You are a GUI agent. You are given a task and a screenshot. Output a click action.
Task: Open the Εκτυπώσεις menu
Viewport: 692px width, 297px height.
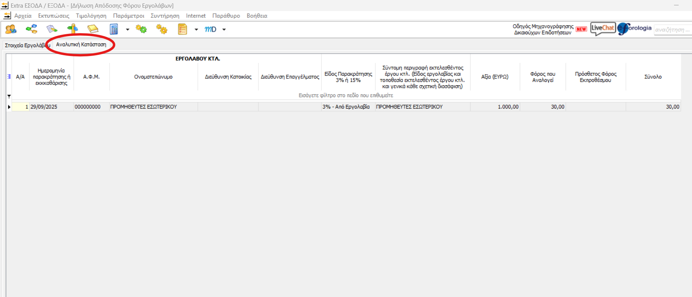(53, 16)
